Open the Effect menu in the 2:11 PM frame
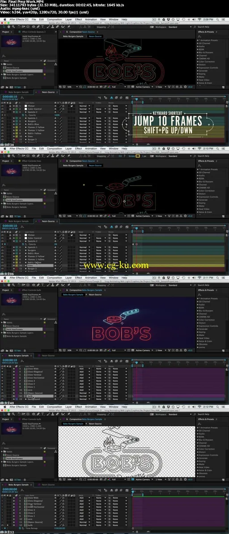The image size is (229, 534). (x=78, y=278)
